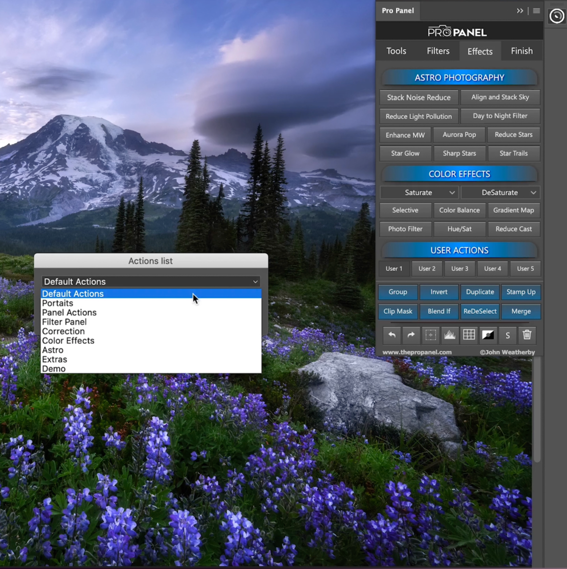Switch to the Filters tab
567x569 pixels.
(x=438, y=51)
